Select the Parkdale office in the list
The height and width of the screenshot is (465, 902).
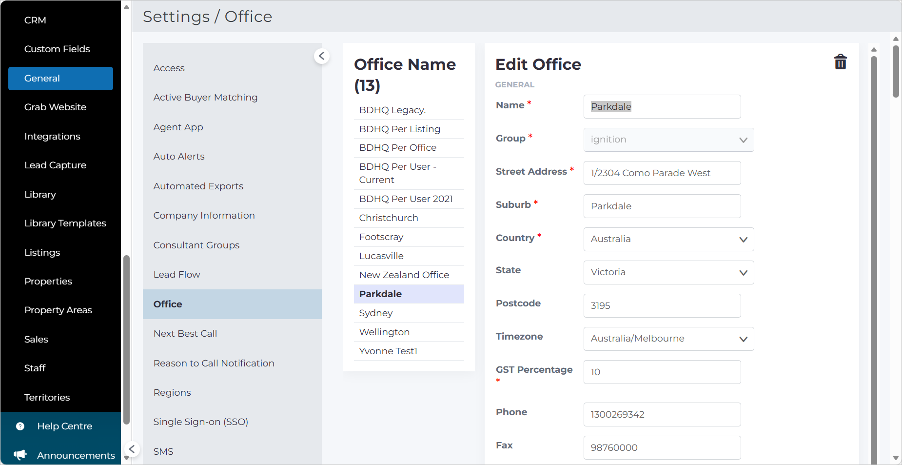click(x=409, y=294)
